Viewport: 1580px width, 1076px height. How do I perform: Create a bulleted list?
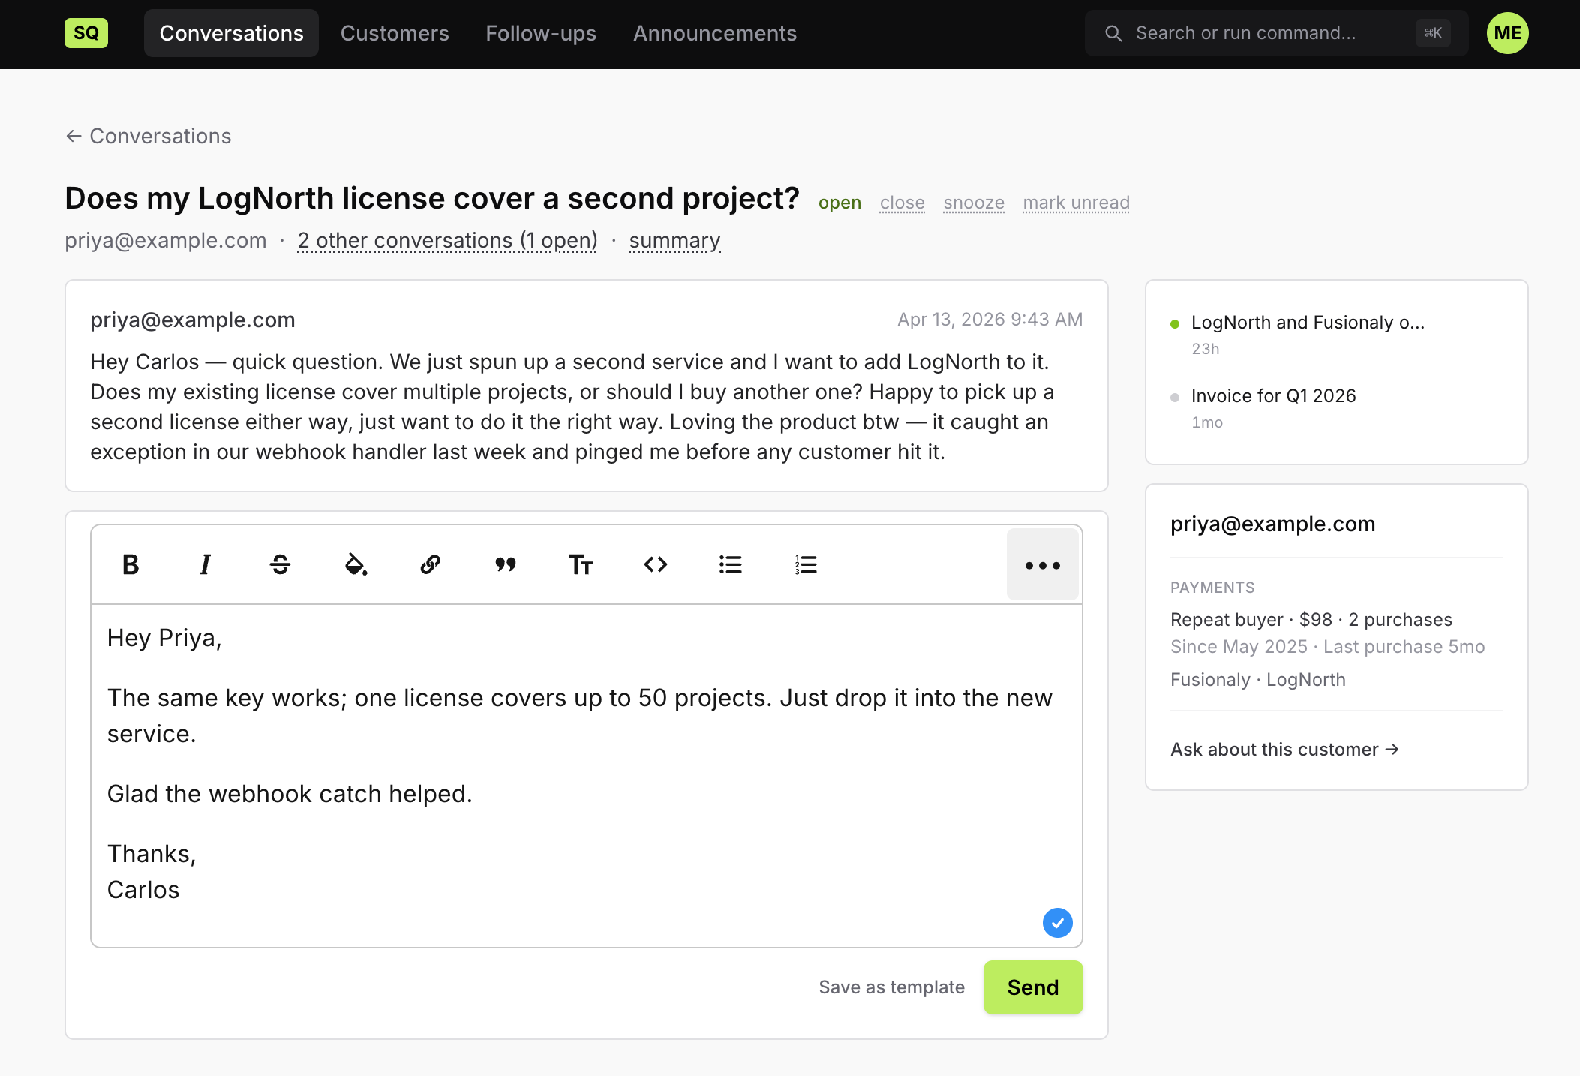(x=730, y=564)
